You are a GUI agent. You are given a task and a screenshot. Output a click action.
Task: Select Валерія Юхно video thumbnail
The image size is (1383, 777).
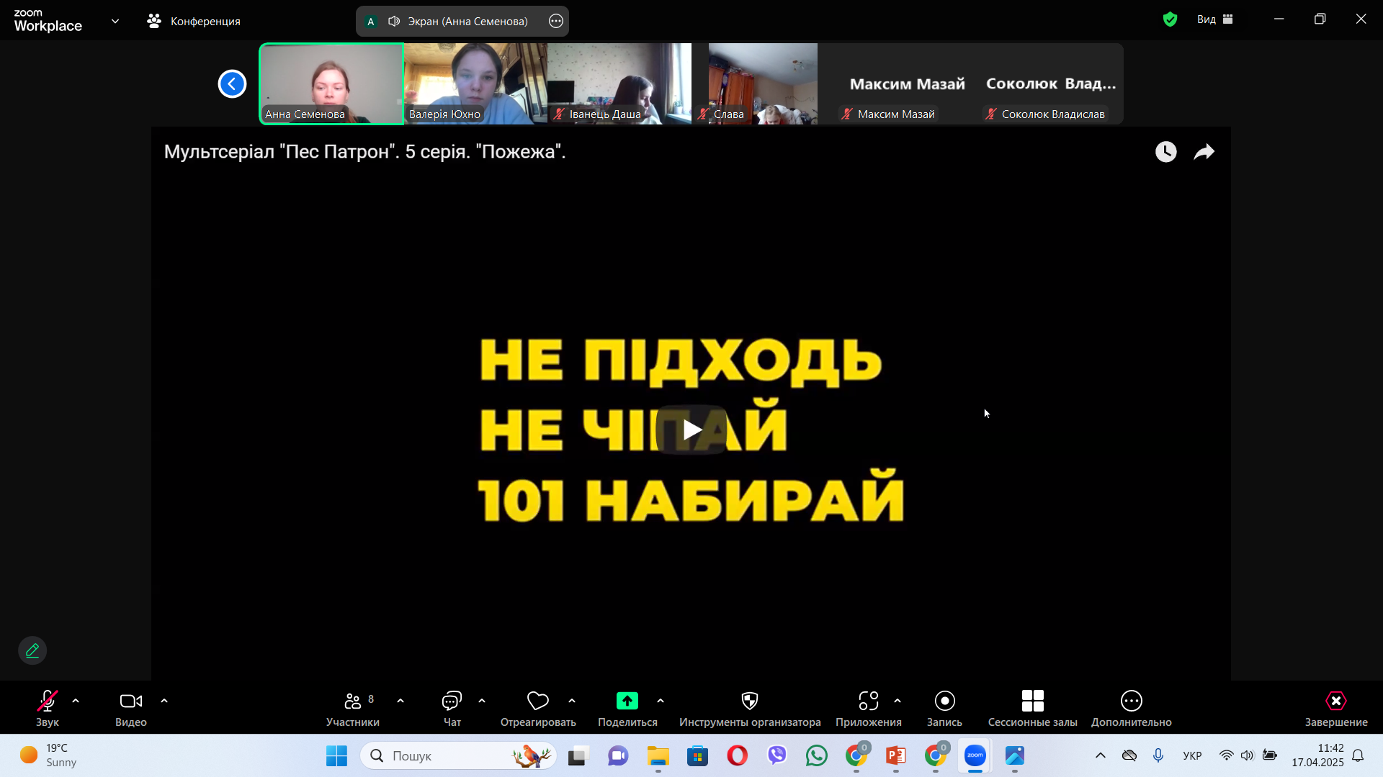pos(475,83)
